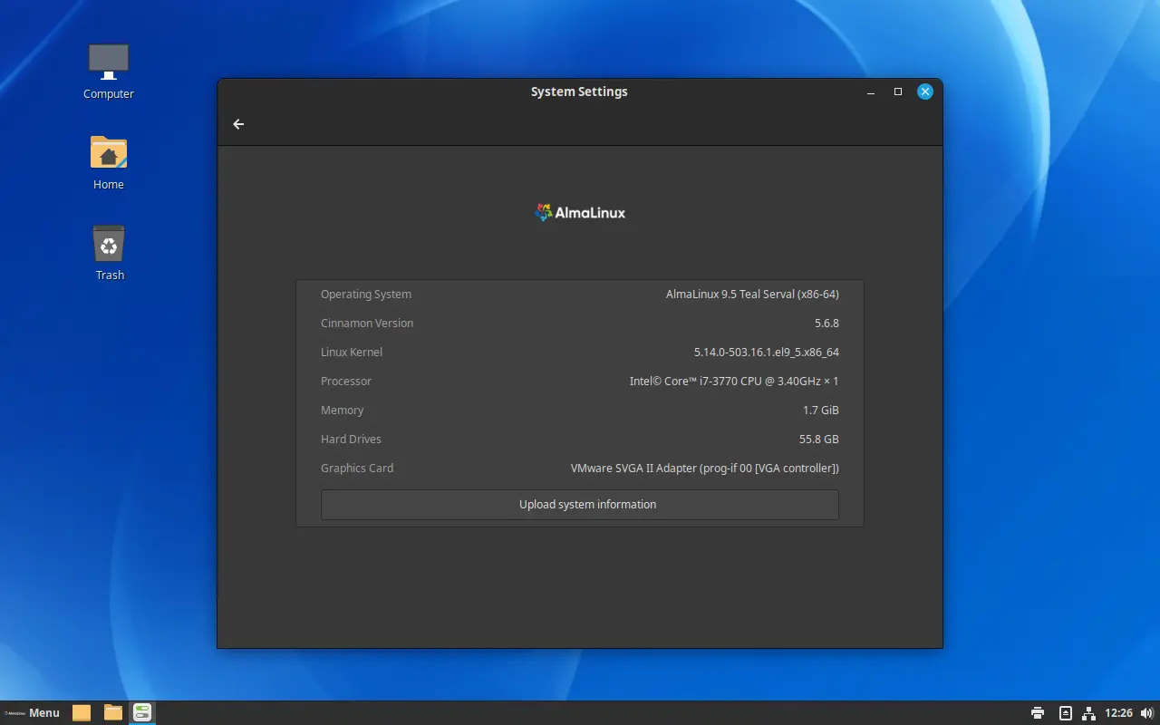Click the AlmaLinux logo
This screenshot has height=725, width=1160.
[x=580, y=213]
